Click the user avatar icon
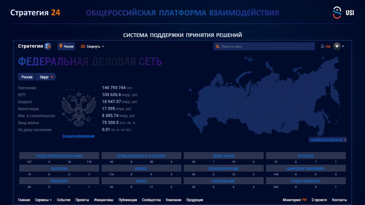 [337, 46]
